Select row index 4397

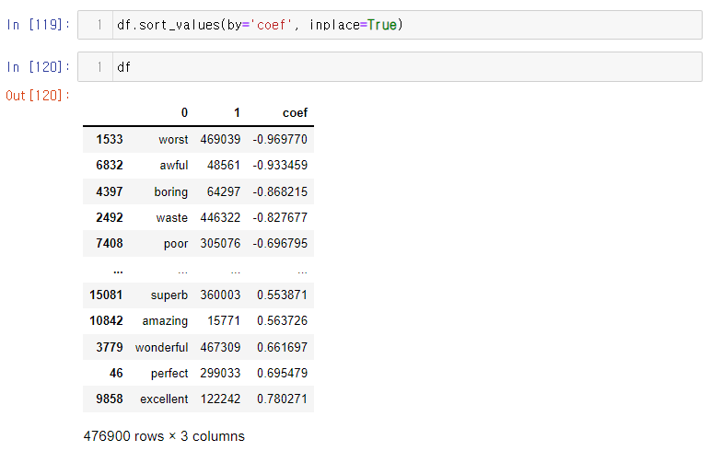[x=110, y=191]
